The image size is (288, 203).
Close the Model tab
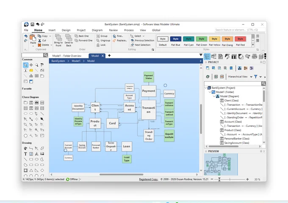(102, 56)
